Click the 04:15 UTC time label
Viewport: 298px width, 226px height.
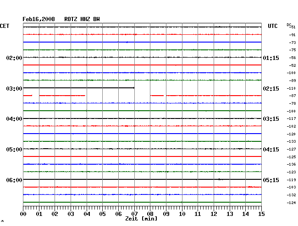click(x=271, y=150)
